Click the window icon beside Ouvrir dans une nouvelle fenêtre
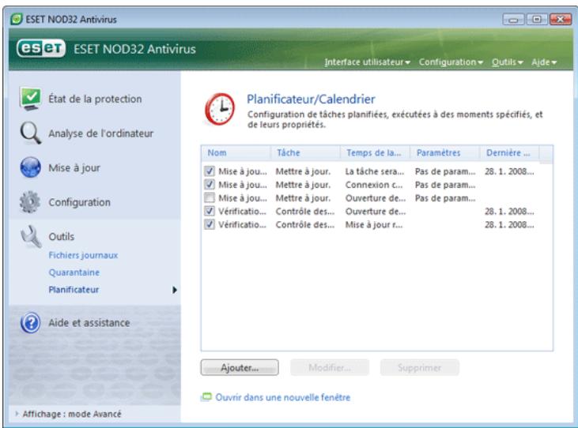 [206, 397]
